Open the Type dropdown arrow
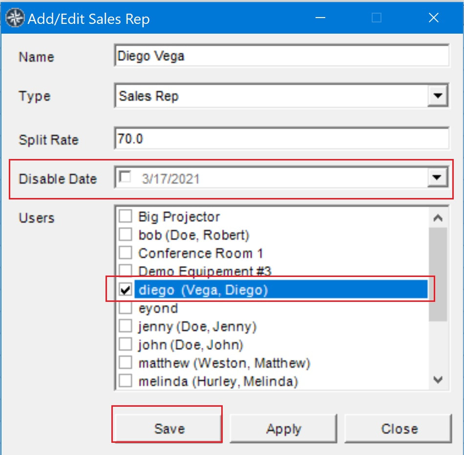 coord(438,96)
